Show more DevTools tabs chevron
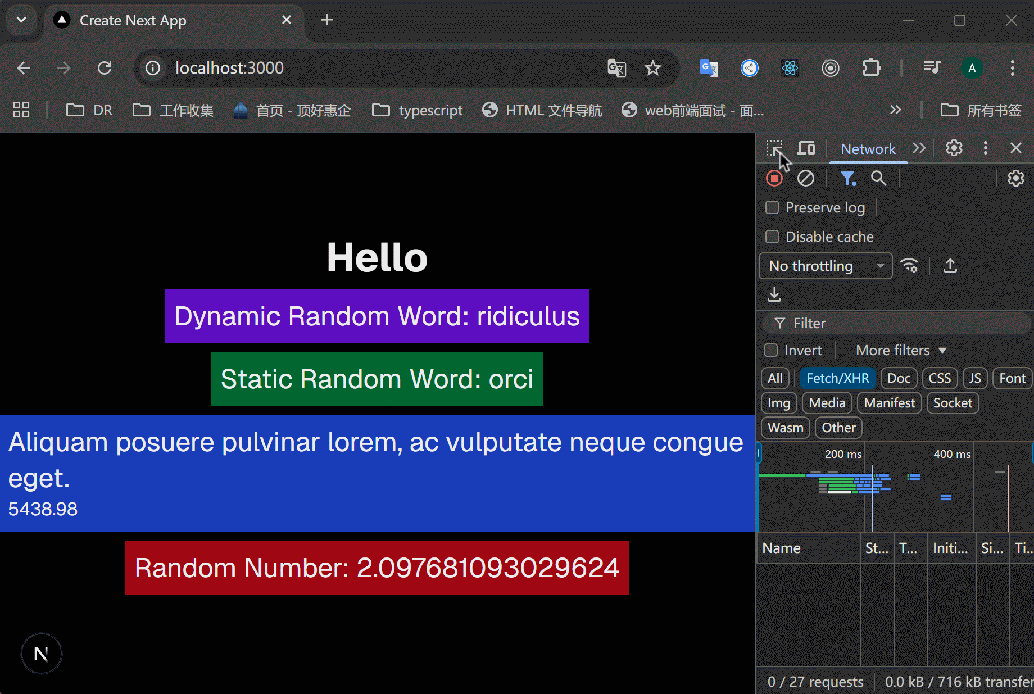Screen dimensions: 1034x694 (x=919, y=148)
